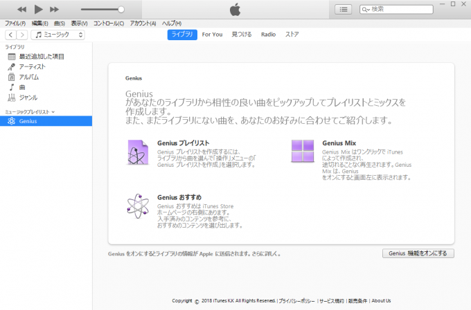This screenshot has height=310, width=471.
Task: Open the ファイル(F) menu
Action: point(15,24)
